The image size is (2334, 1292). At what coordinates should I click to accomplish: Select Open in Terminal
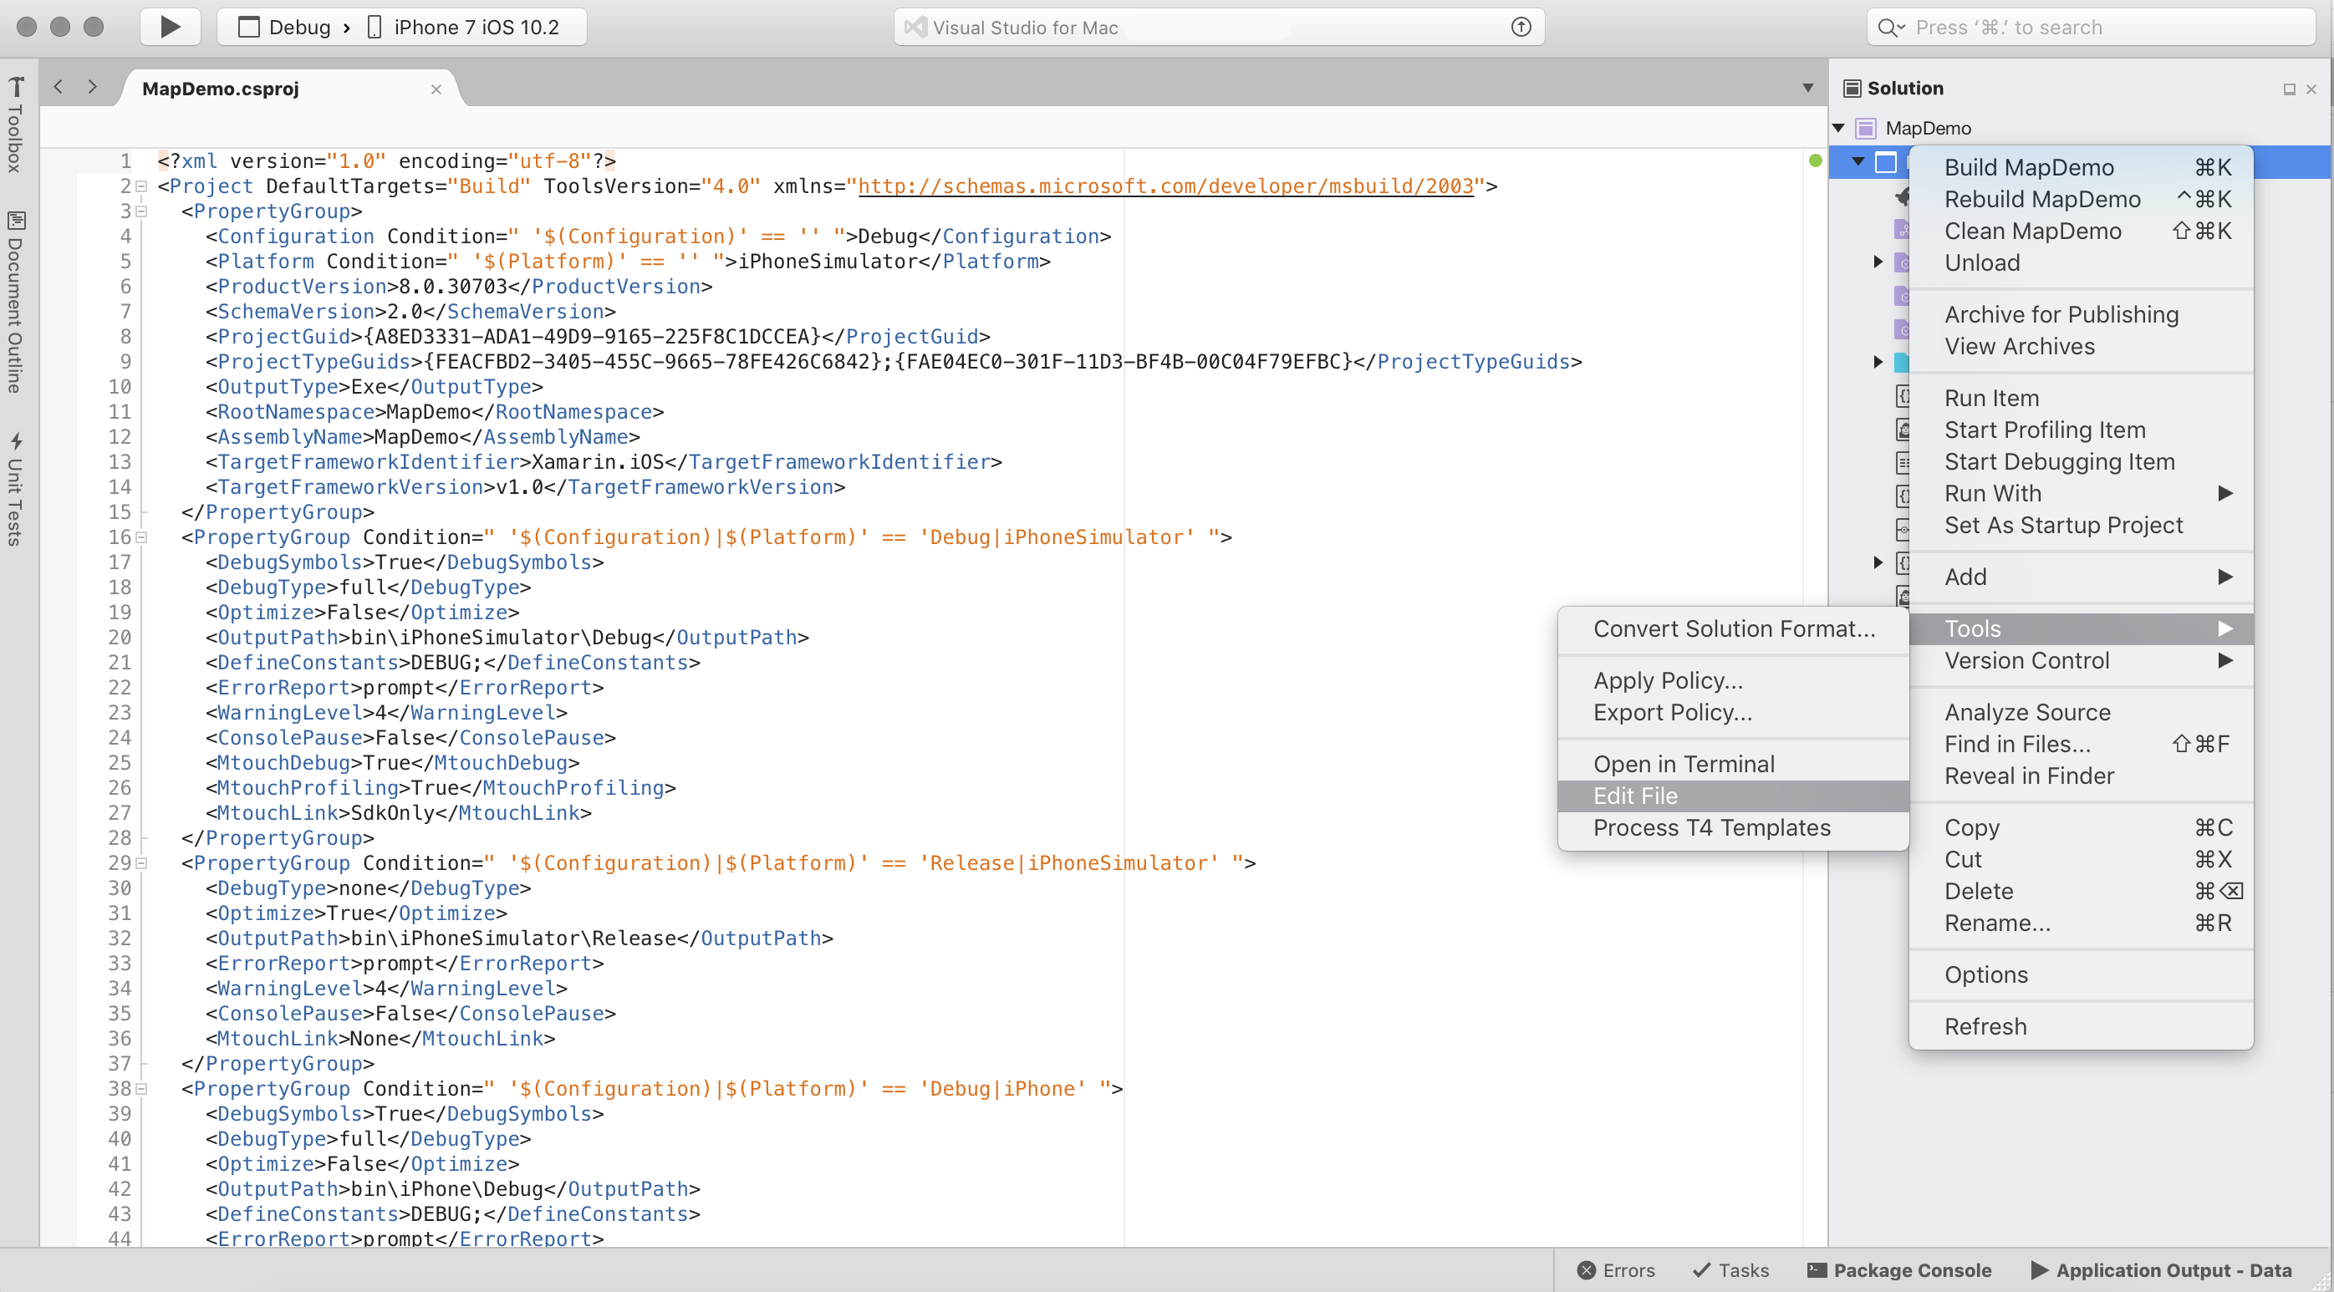coord(1733,763)
